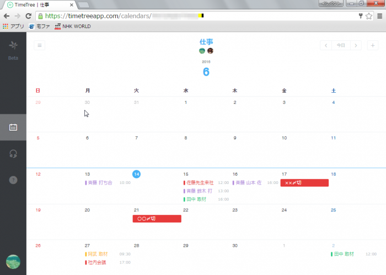Select the highlighted date 14
The height and width of the screenshot is (275, 386).
click(136, 174)
